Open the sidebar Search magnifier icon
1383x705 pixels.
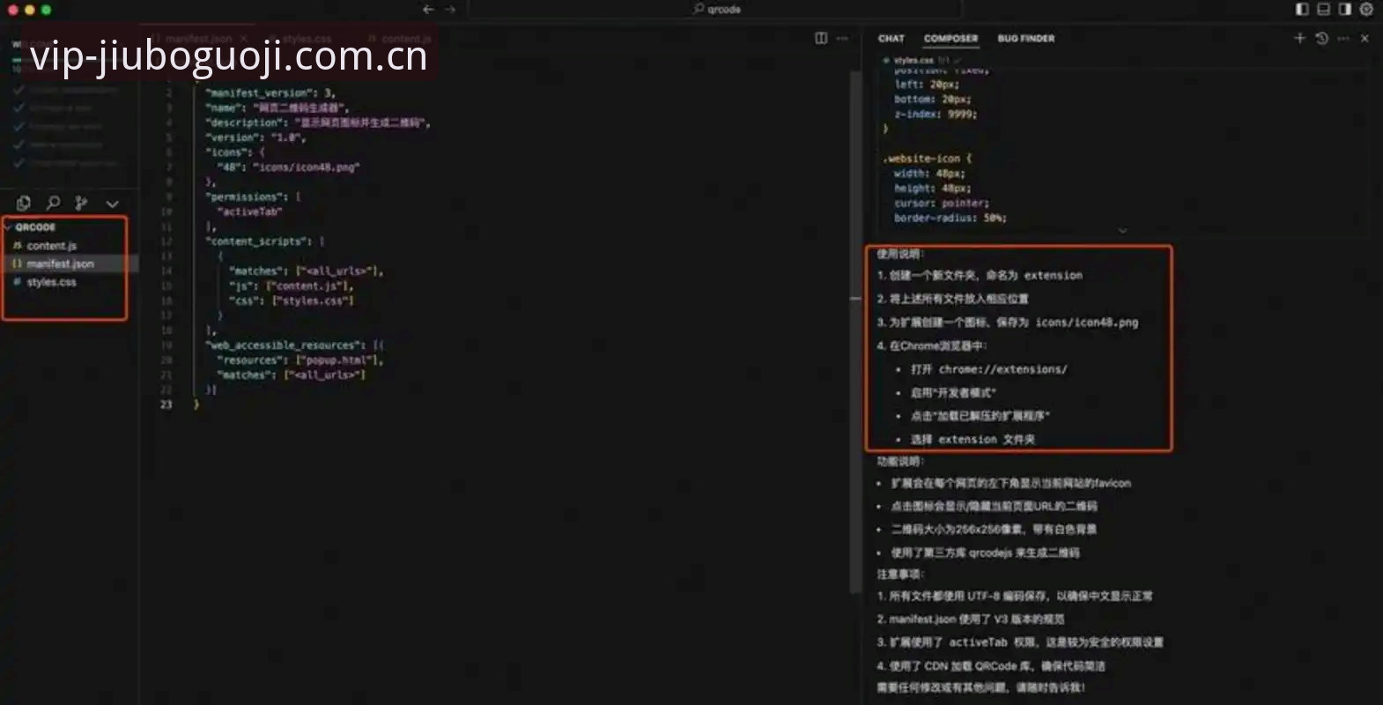click(53, 204)
